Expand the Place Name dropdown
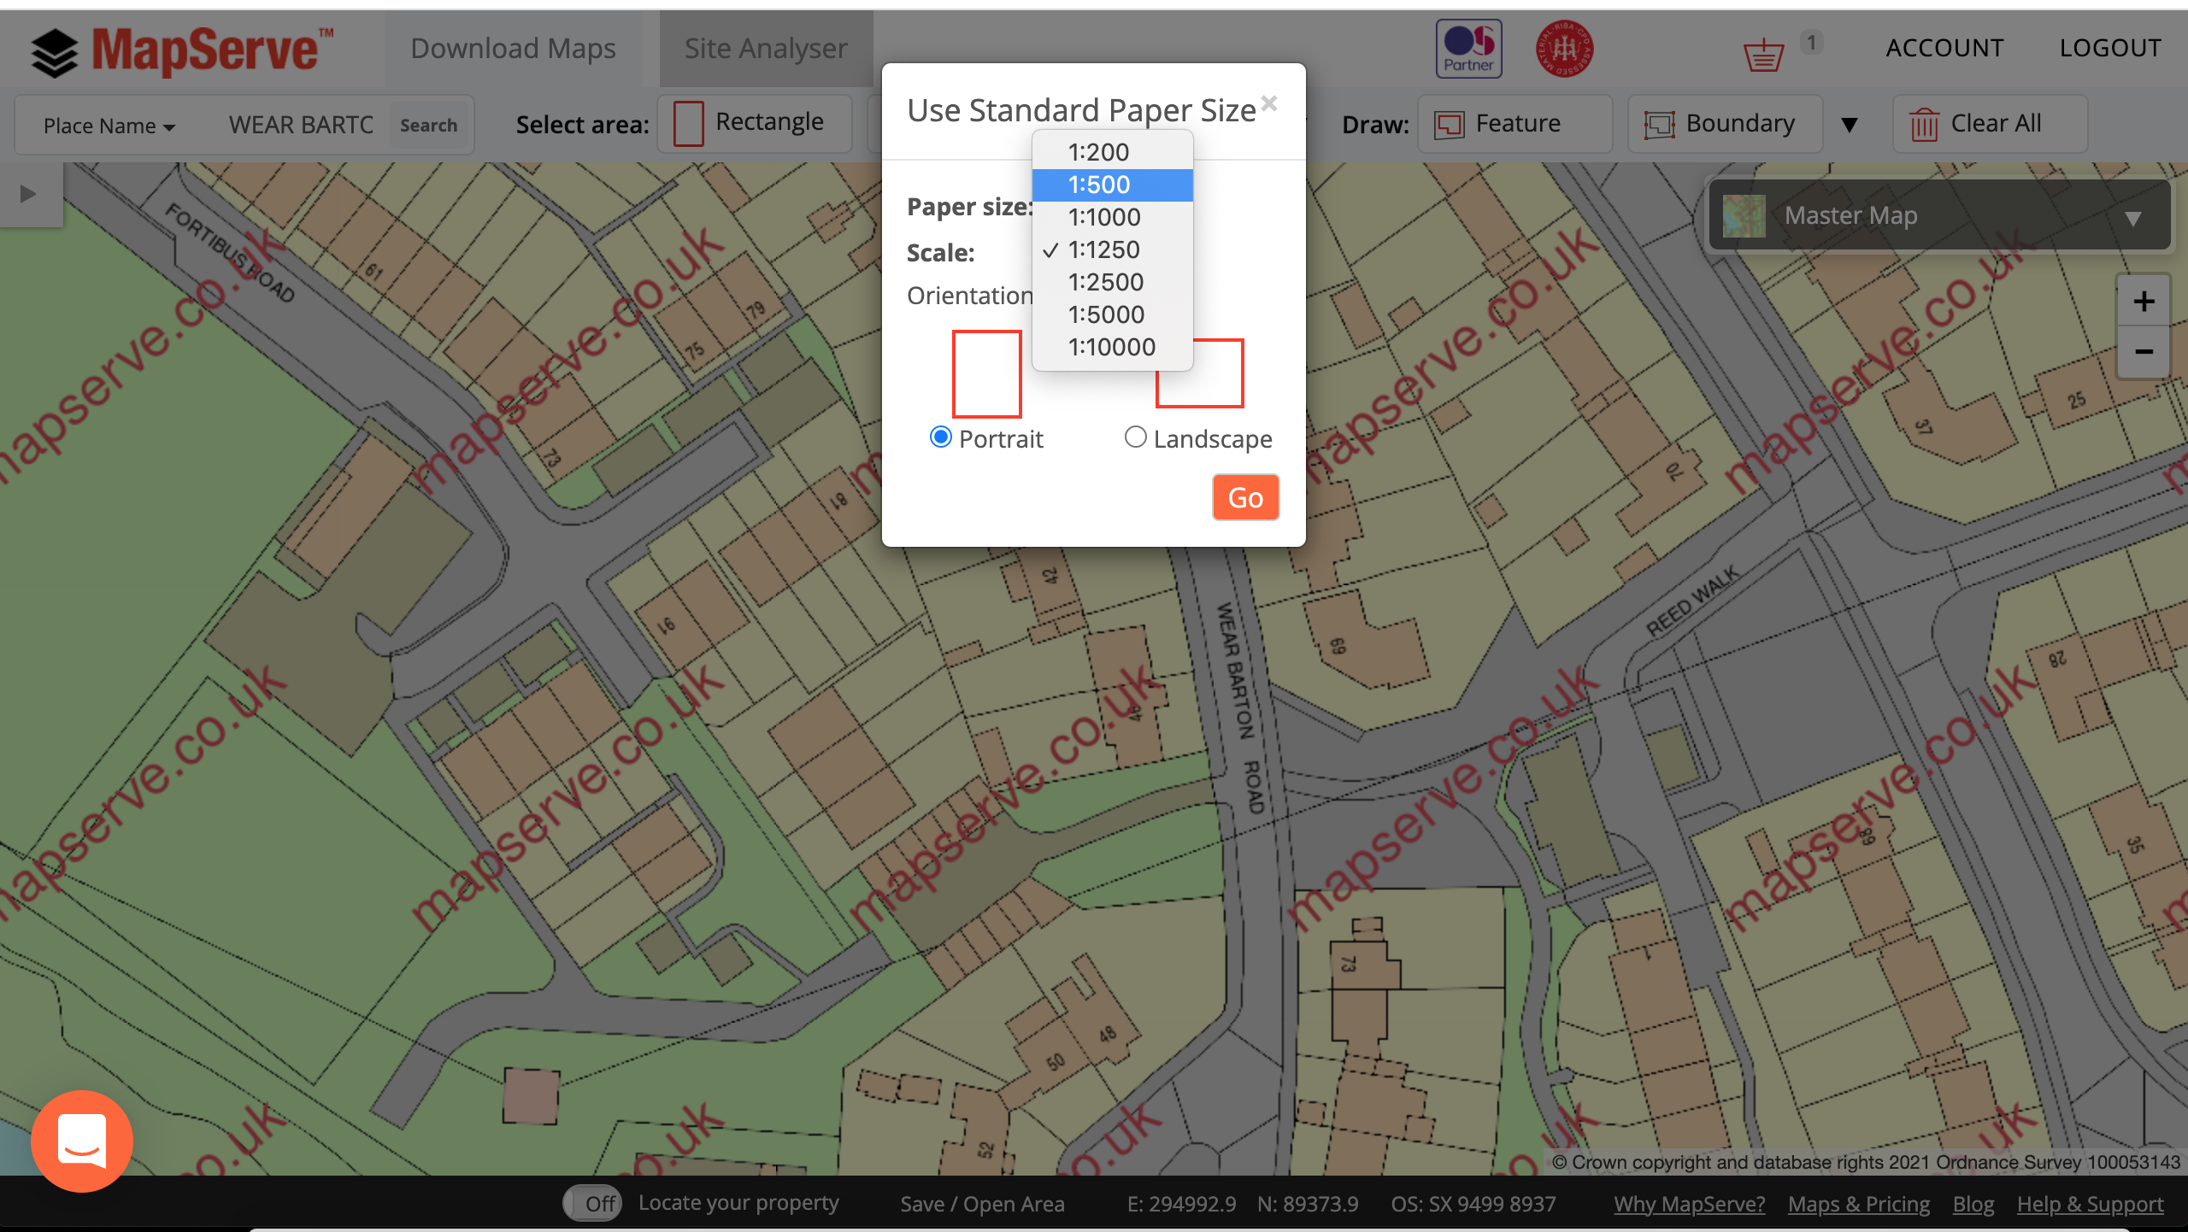The height and width of the screenshot is (1232, 2188). [107, 123]
